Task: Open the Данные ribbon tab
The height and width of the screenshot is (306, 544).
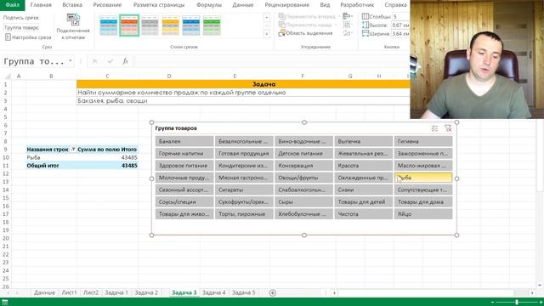Action: pyautogui.click(x=243, y=5)
